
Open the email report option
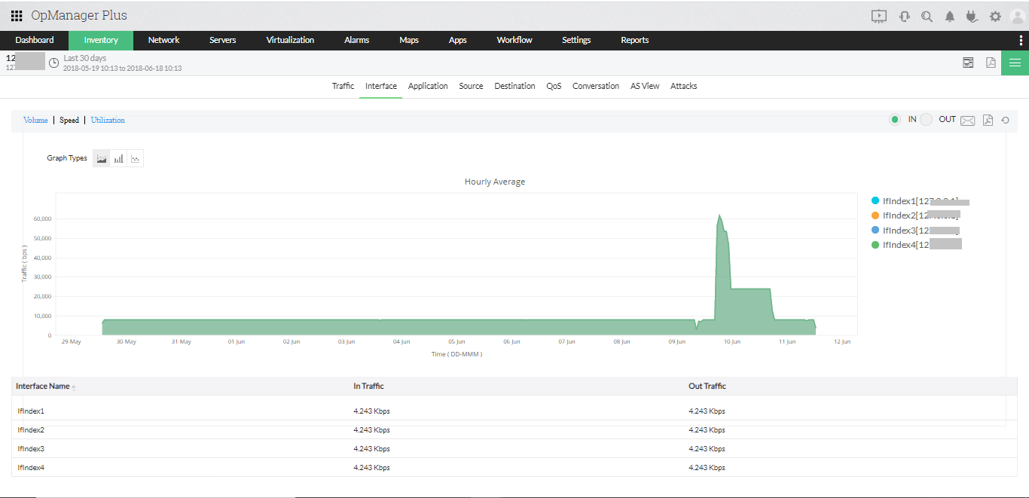[x=967, y=120]
